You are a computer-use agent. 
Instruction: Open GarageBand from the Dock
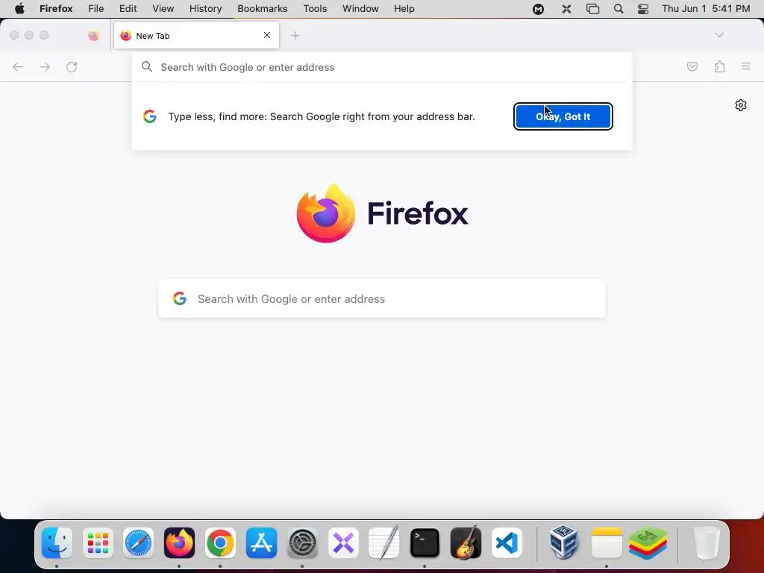[466, 542]
